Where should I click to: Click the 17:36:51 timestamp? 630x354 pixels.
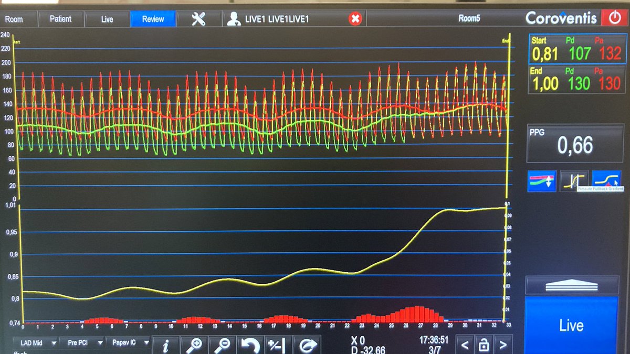point(434,340)
